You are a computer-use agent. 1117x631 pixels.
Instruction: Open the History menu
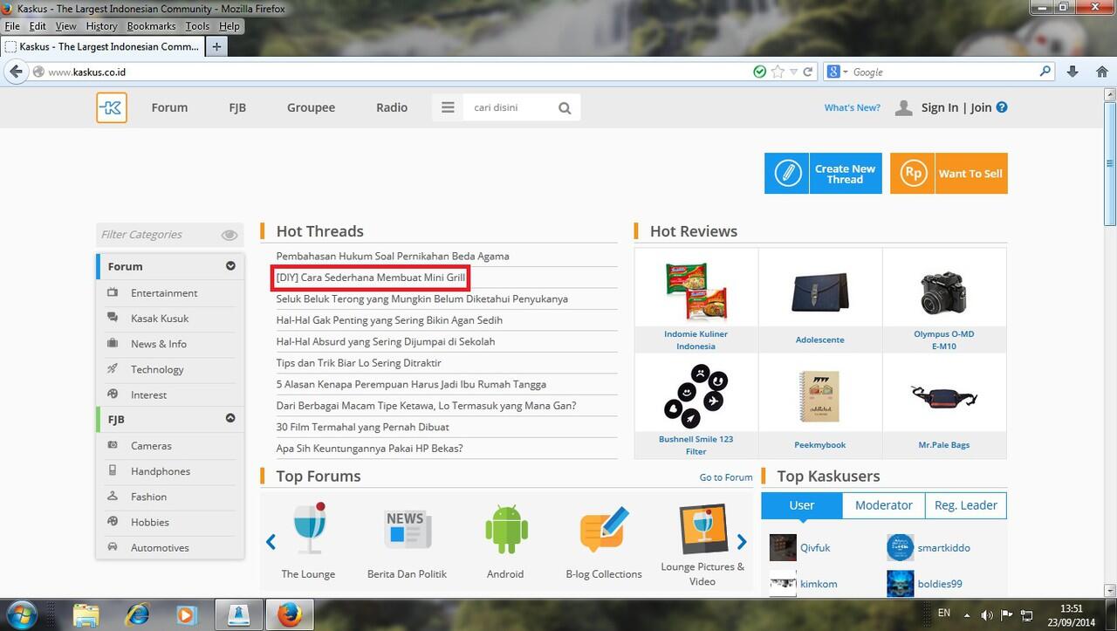pyautogui.click(x=101, y=26)
